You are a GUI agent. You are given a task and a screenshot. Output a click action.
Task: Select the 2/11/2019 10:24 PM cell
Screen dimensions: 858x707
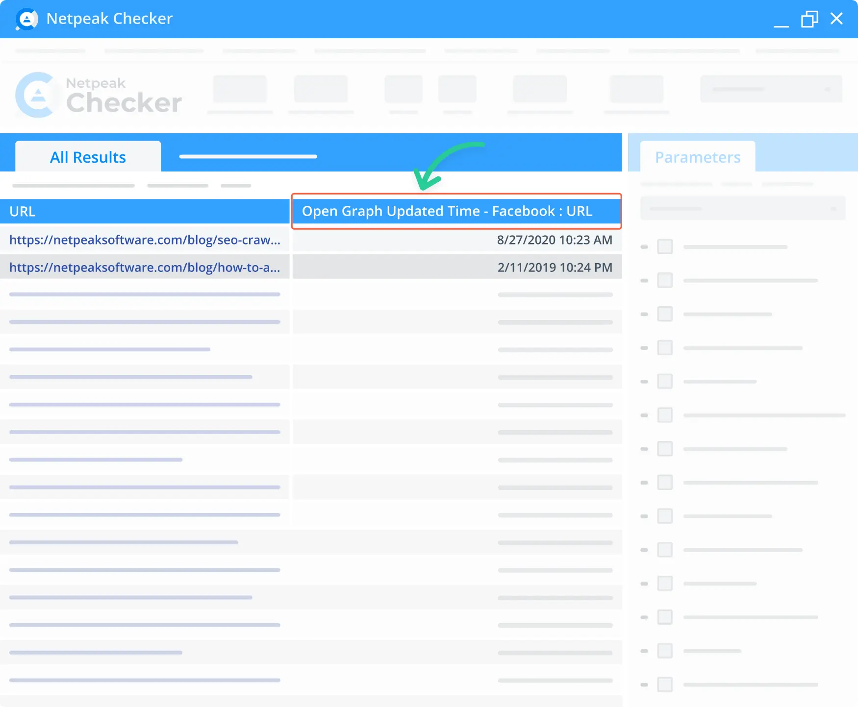coord(457,267)
